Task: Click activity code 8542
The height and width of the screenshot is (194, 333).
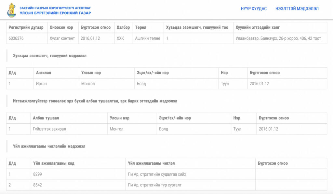Action: tap(37, 185)
